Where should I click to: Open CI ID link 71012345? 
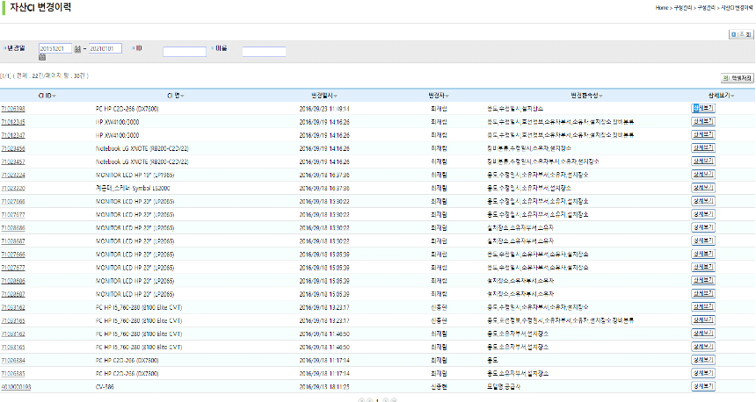(x=13, y=121)
